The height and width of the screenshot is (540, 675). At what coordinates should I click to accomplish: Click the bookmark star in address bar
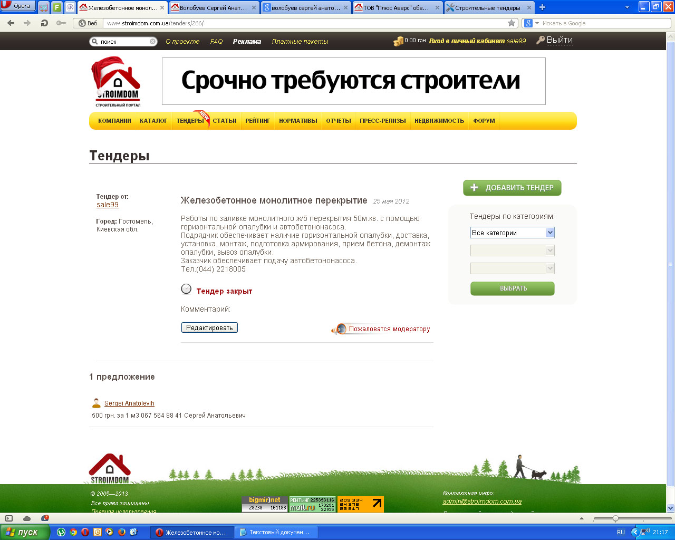click(x=512, y=23)
